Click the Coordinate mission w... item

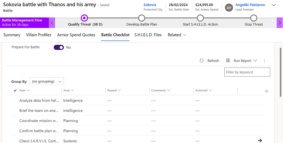click(x=39, y=121)
